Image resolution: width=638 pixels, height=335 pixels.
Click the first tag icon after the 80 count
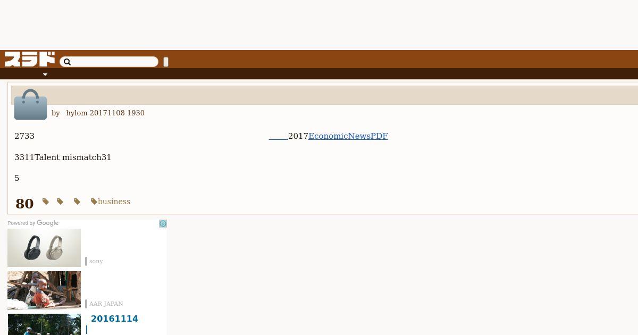[46, 202]
